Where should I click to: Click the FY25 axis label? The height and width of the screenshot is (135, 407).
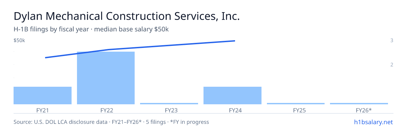coord(296,110)
